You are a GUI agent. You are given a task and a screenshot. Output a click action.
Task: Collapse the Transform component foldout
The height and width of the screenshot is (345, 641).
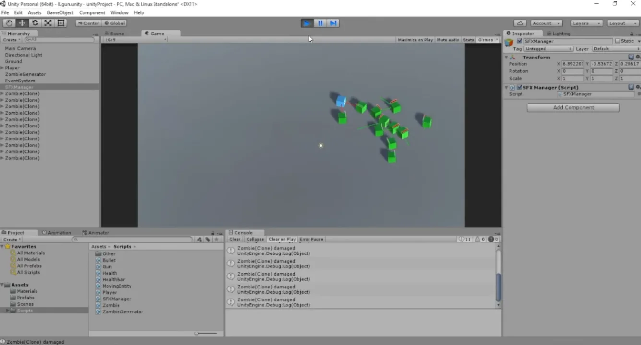(506, 57)
